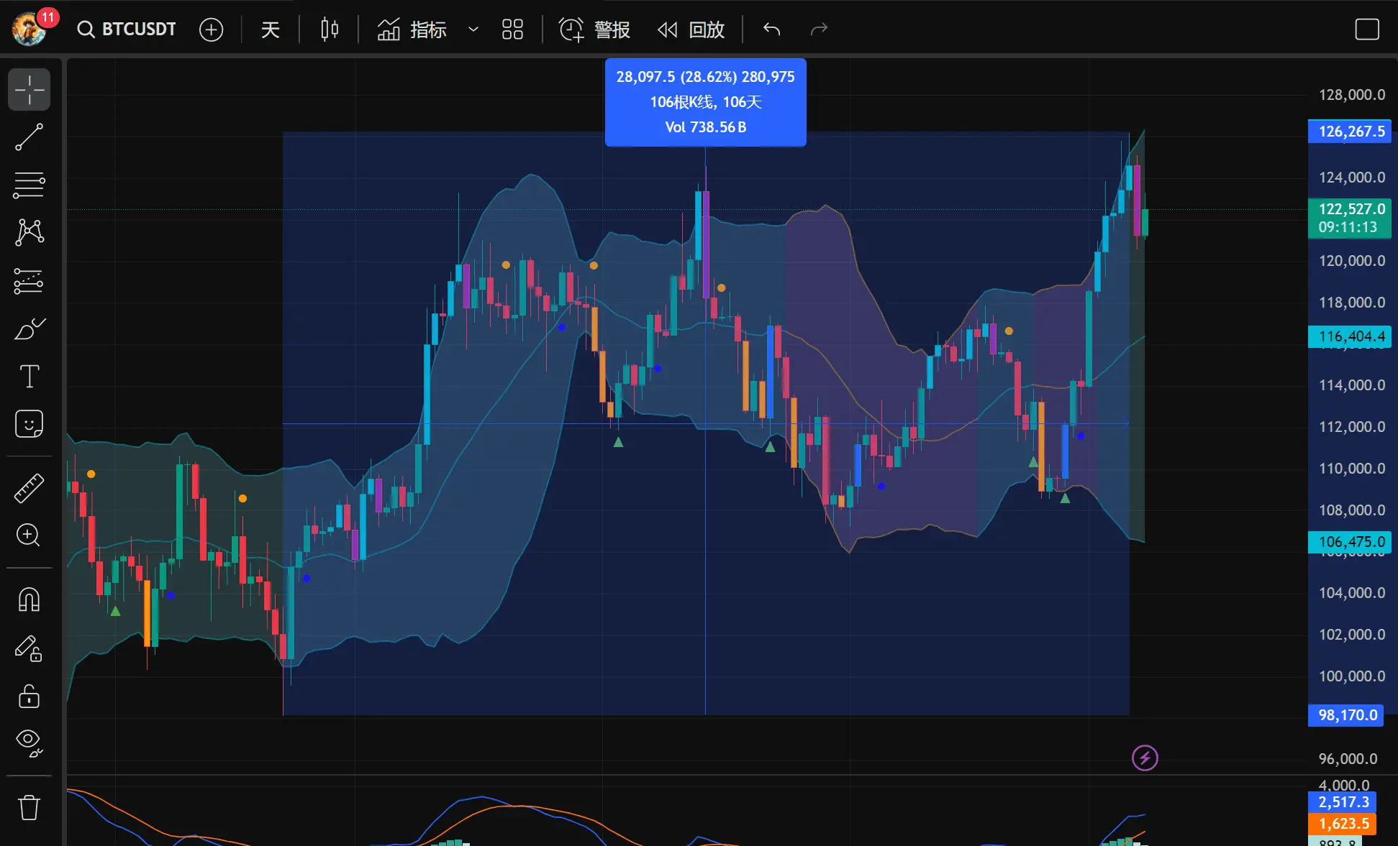Viewport: 1398px width, 846px height.
Task: Click the BTCUSDT symbol search field
Action: [127, 29]
